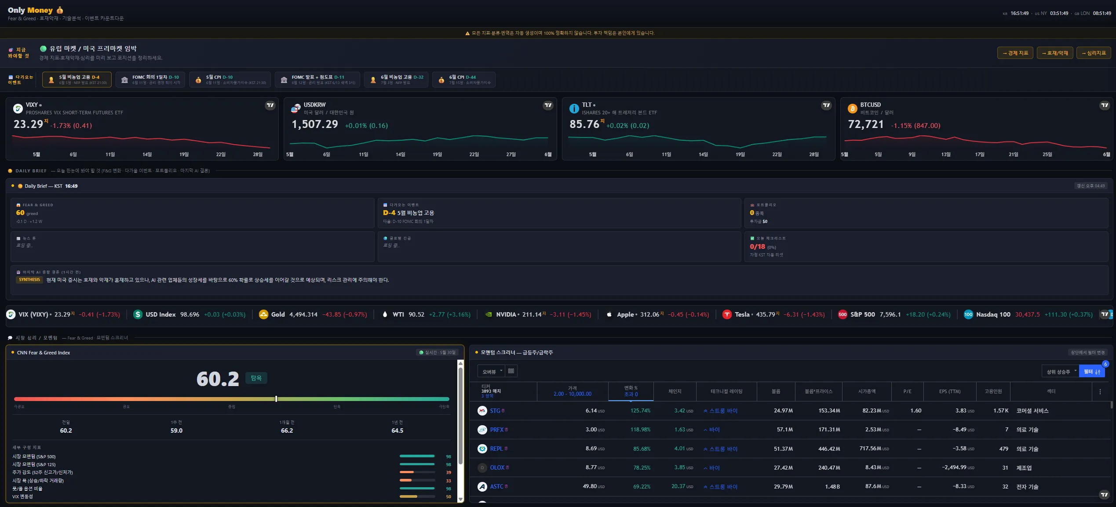Open the 포트폴리오 0 종목 card
The image size is (1116, 507).
click(x=926, y=213)
